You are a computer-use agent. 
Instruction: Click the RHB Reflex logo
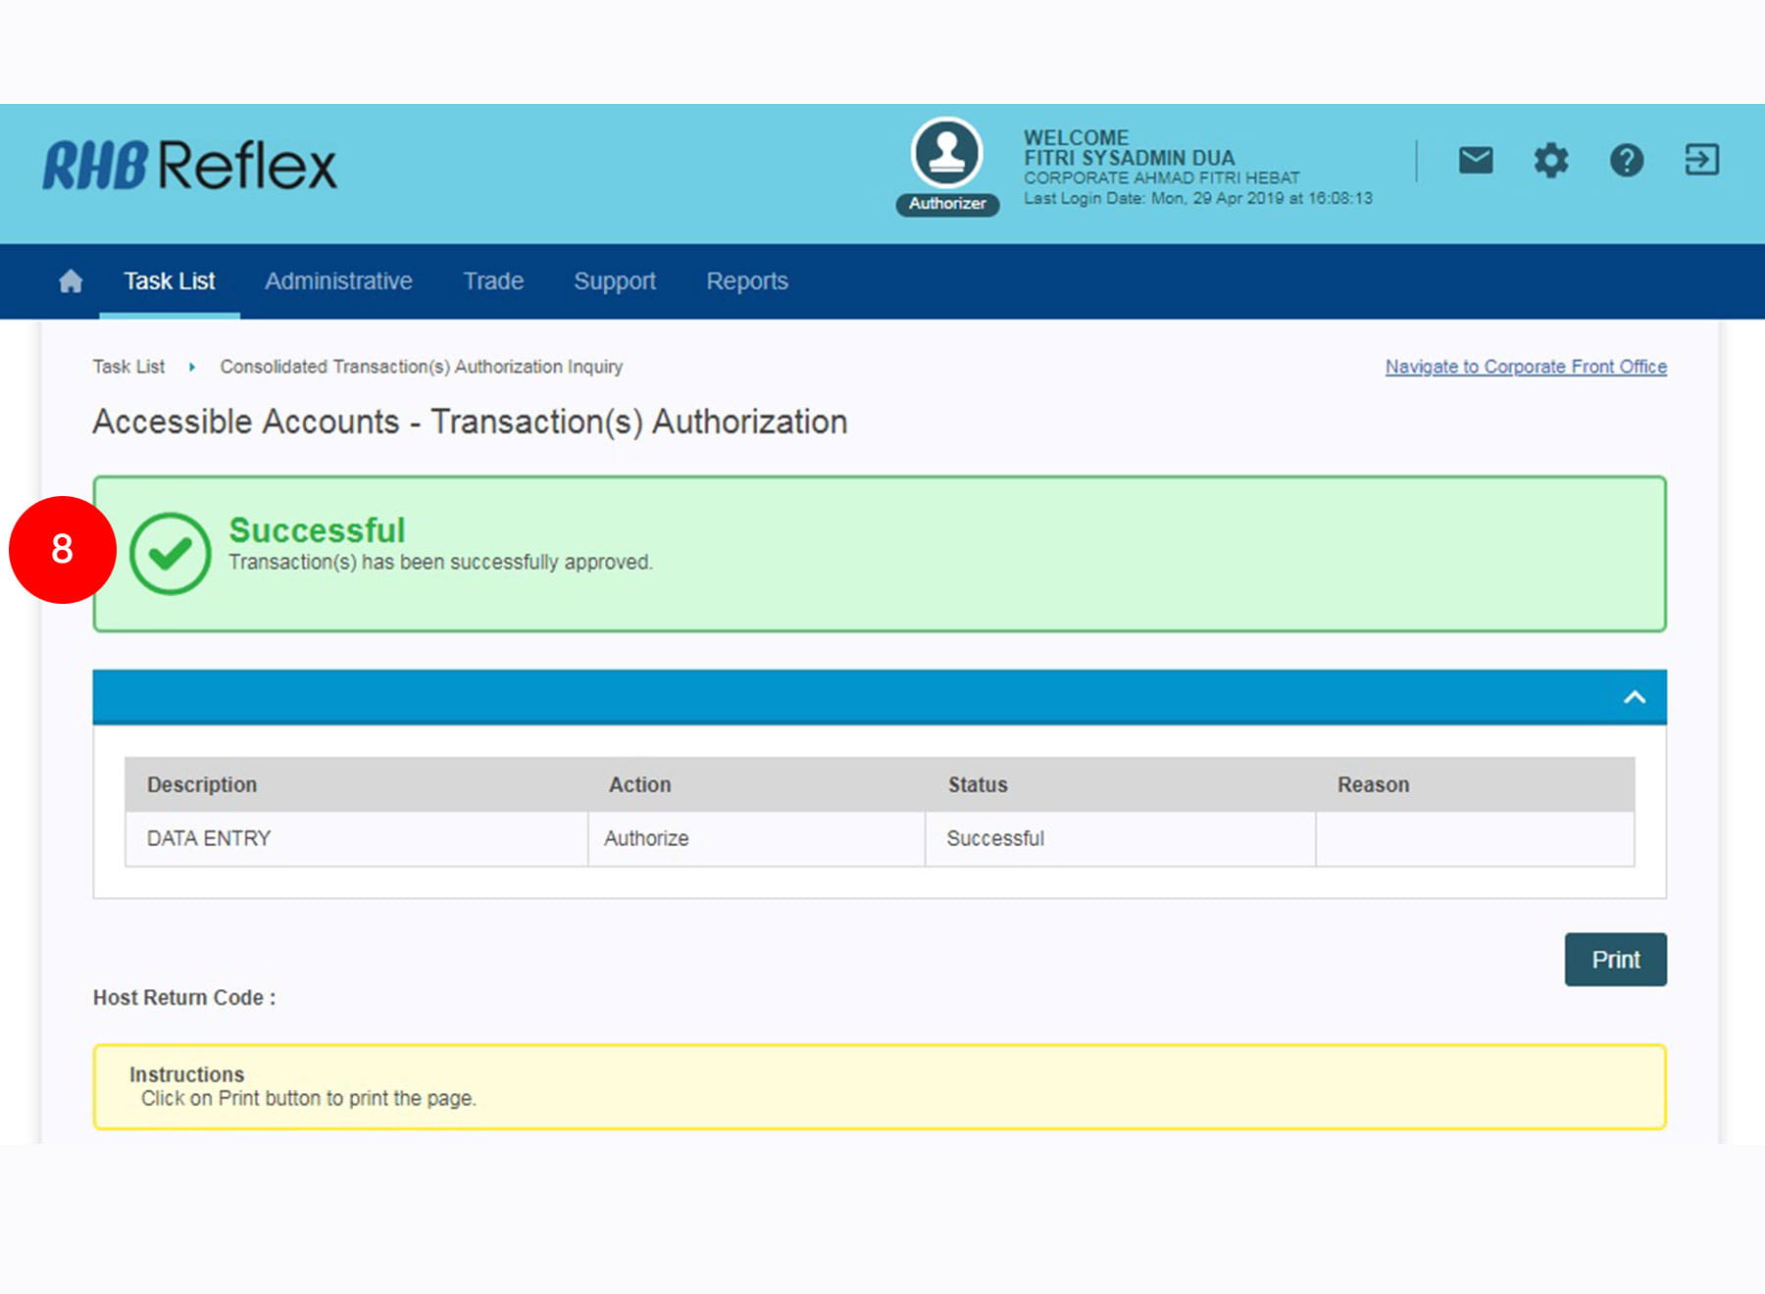pos(189,165)
